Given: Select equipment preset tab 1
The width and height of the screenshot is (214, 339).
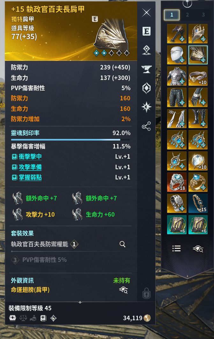Looking at the screenshot, I should coord(172,15).
